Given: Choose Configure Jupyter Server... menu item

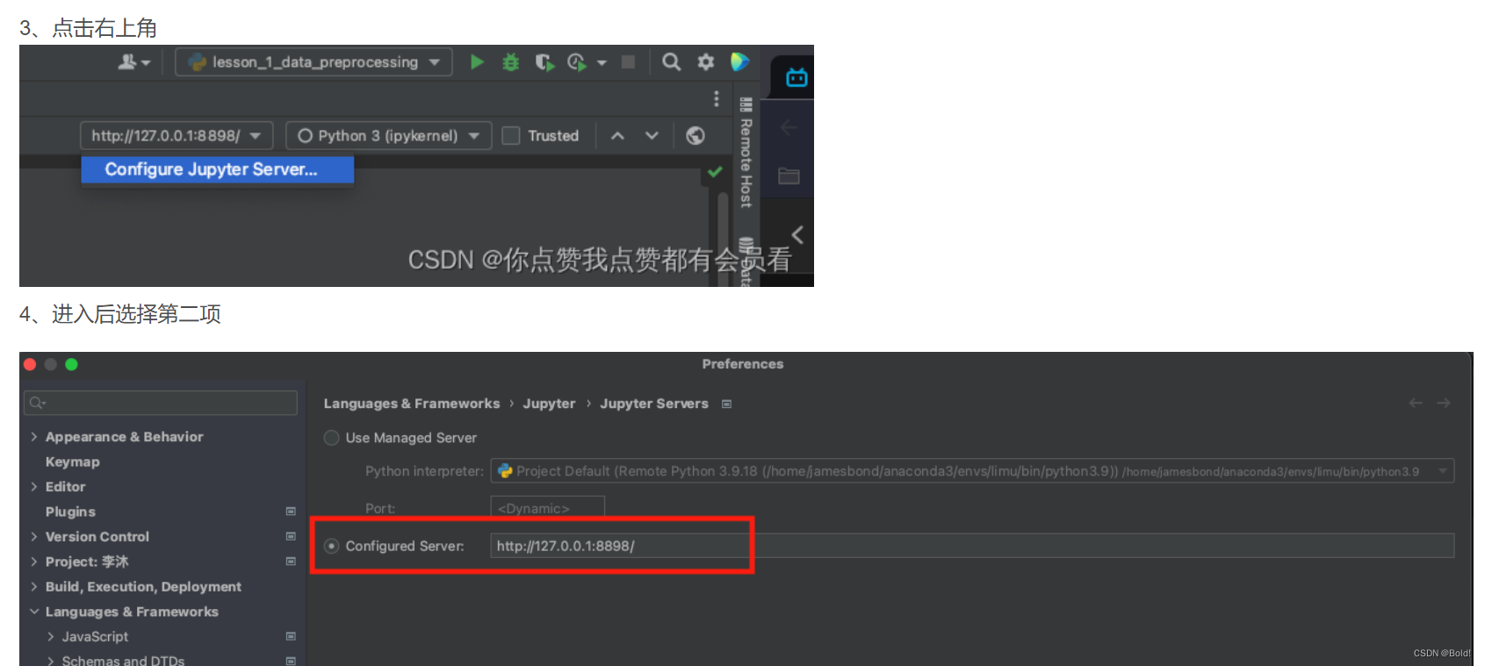Looking at the screenshot, I should (218, 169).
